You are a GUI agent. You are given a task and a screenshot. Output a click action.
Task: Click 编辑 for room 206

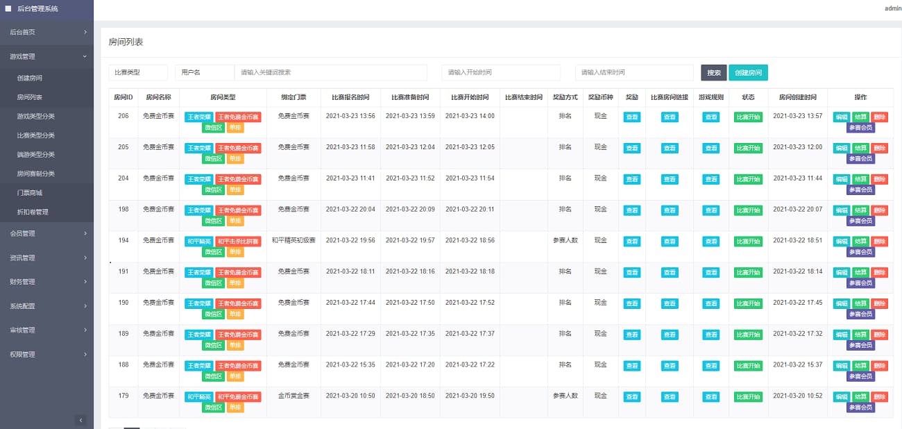click(x=841, y=117)
